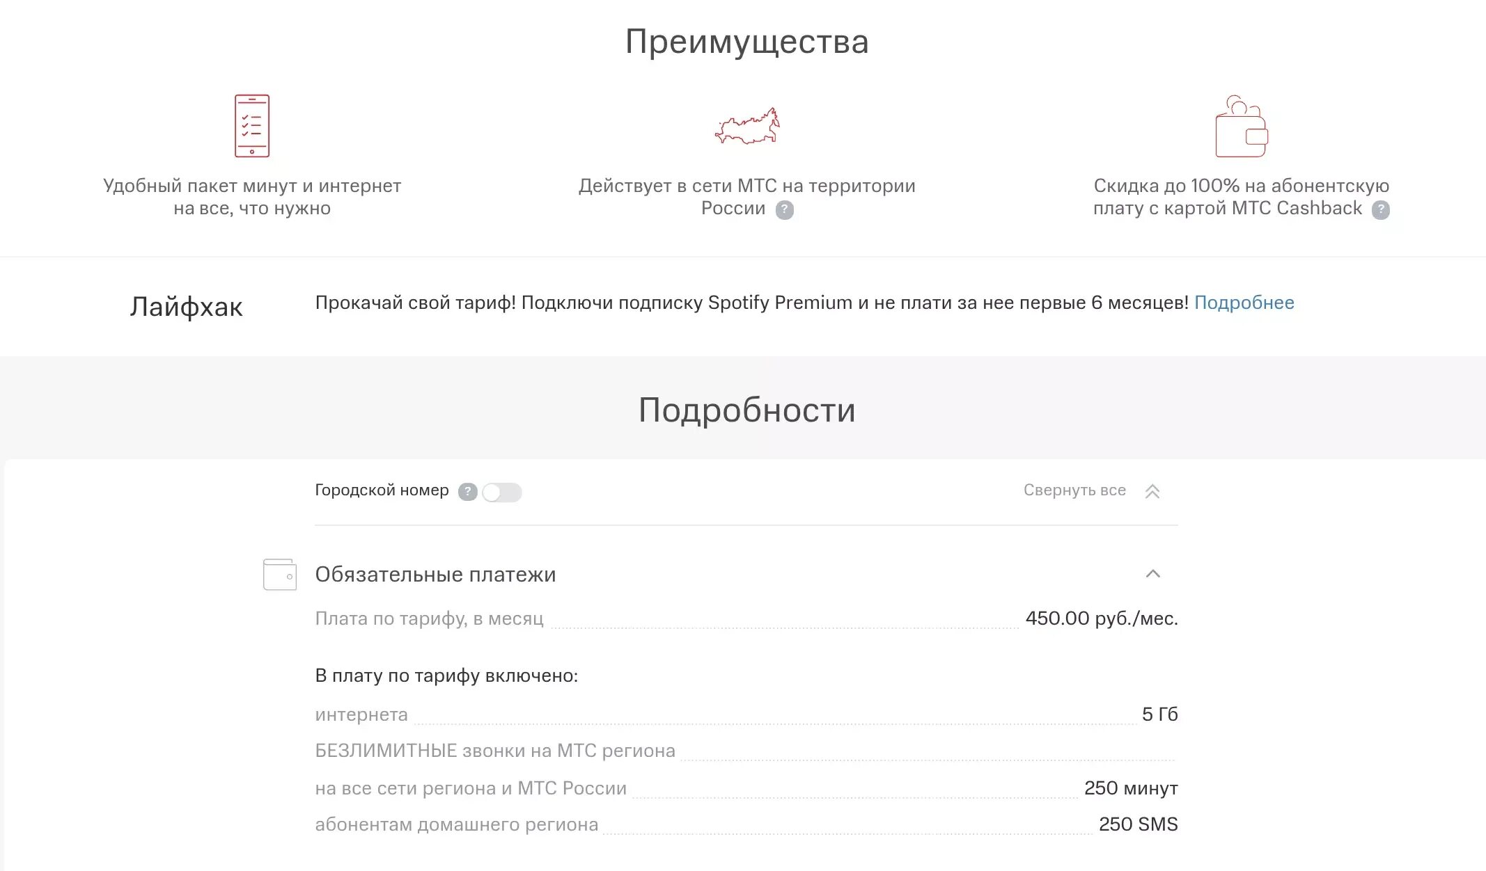This screenshot has height=871, width=1486.
Task: Toggle the Городской номер switch
Action: pos(502,493)
